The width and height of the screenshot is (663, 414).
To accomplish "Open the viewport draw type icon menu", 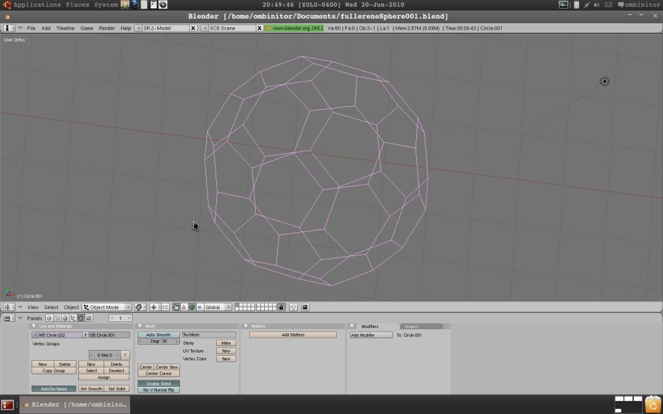I will coord(139,307).
